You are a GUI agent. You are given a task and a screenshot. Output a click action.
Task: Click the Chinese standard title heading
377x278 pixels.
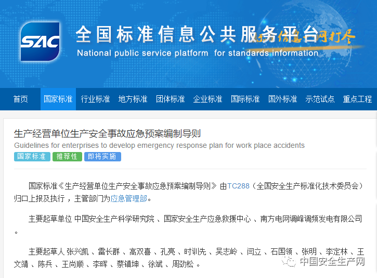tap(107, 133)
